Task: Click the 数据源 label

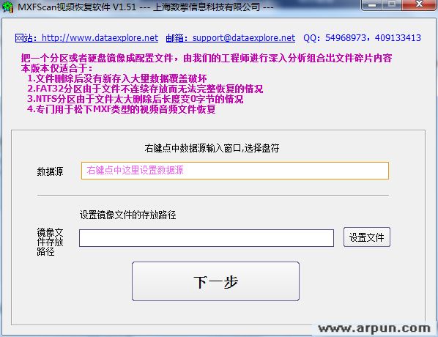Action: [50, 171]
